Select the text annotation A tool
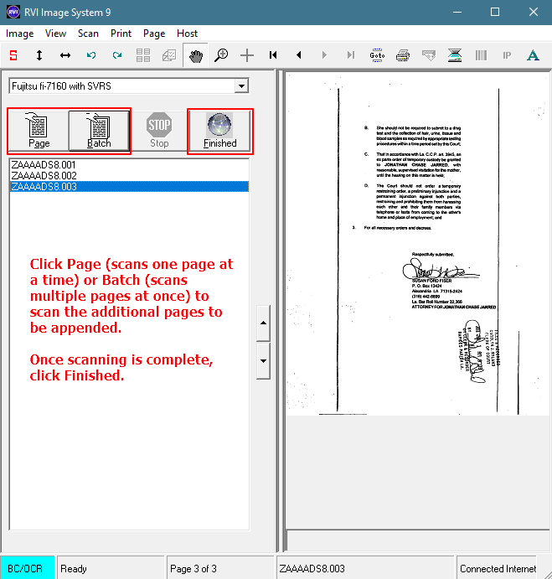 (533, 55)
